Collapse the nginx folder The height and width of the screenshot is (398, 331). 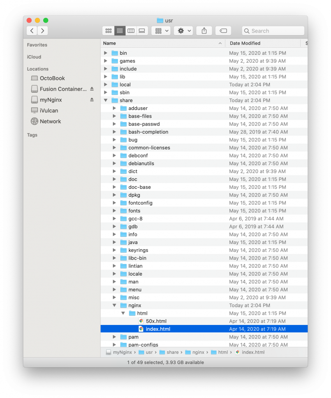(x=114, y=305)
